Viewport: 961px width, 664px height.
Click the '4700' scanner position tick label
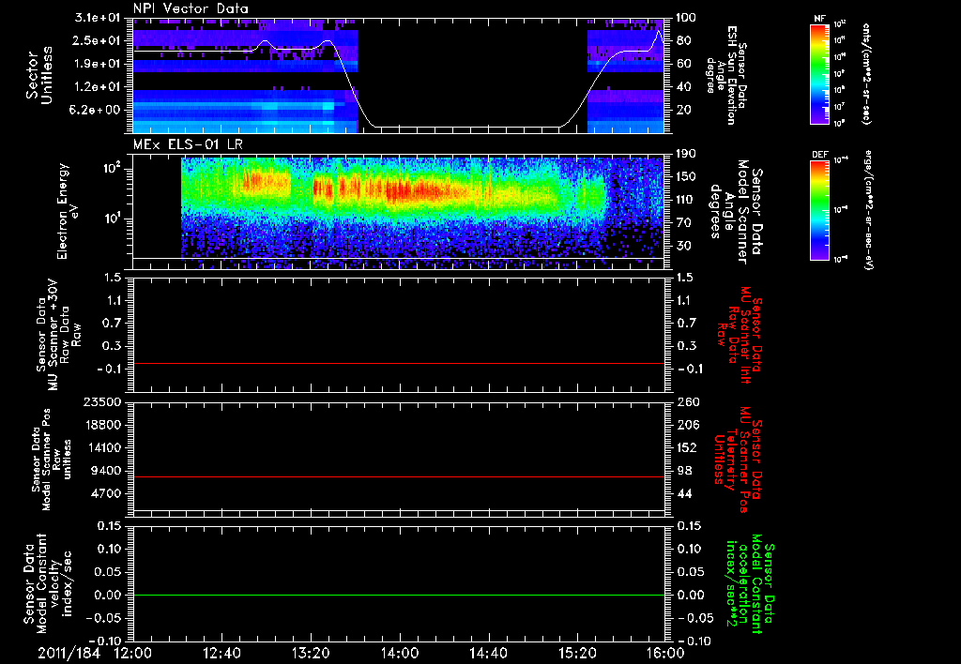106,493
